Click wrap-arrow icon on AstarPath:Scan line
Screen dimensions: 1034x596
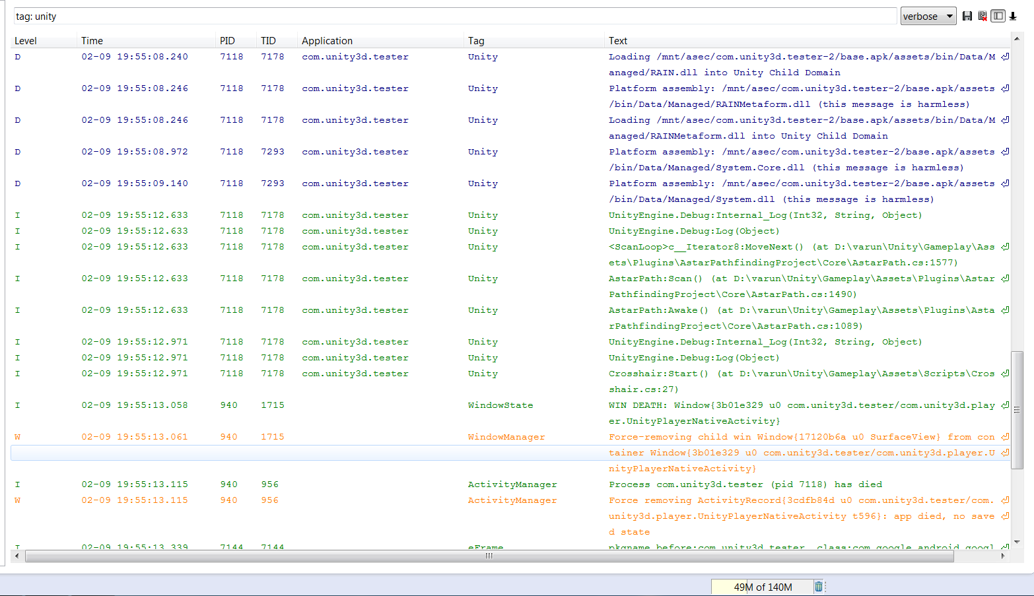click(1005, 279)
